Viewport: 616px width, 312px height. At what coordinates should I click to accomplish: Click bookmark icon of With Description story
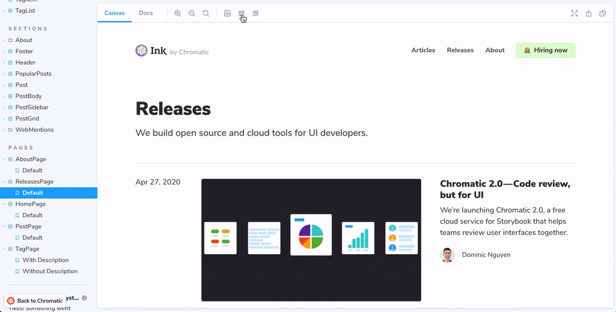point(17,260)
